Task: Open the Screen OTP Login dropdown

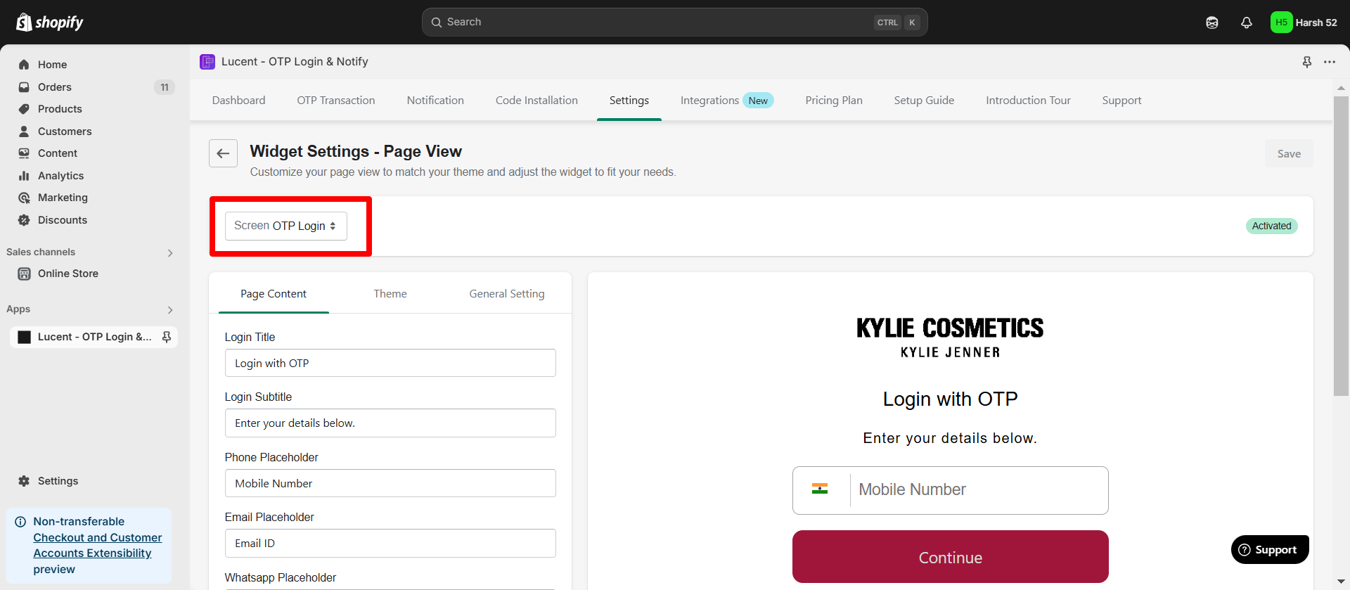Action: 285,226
